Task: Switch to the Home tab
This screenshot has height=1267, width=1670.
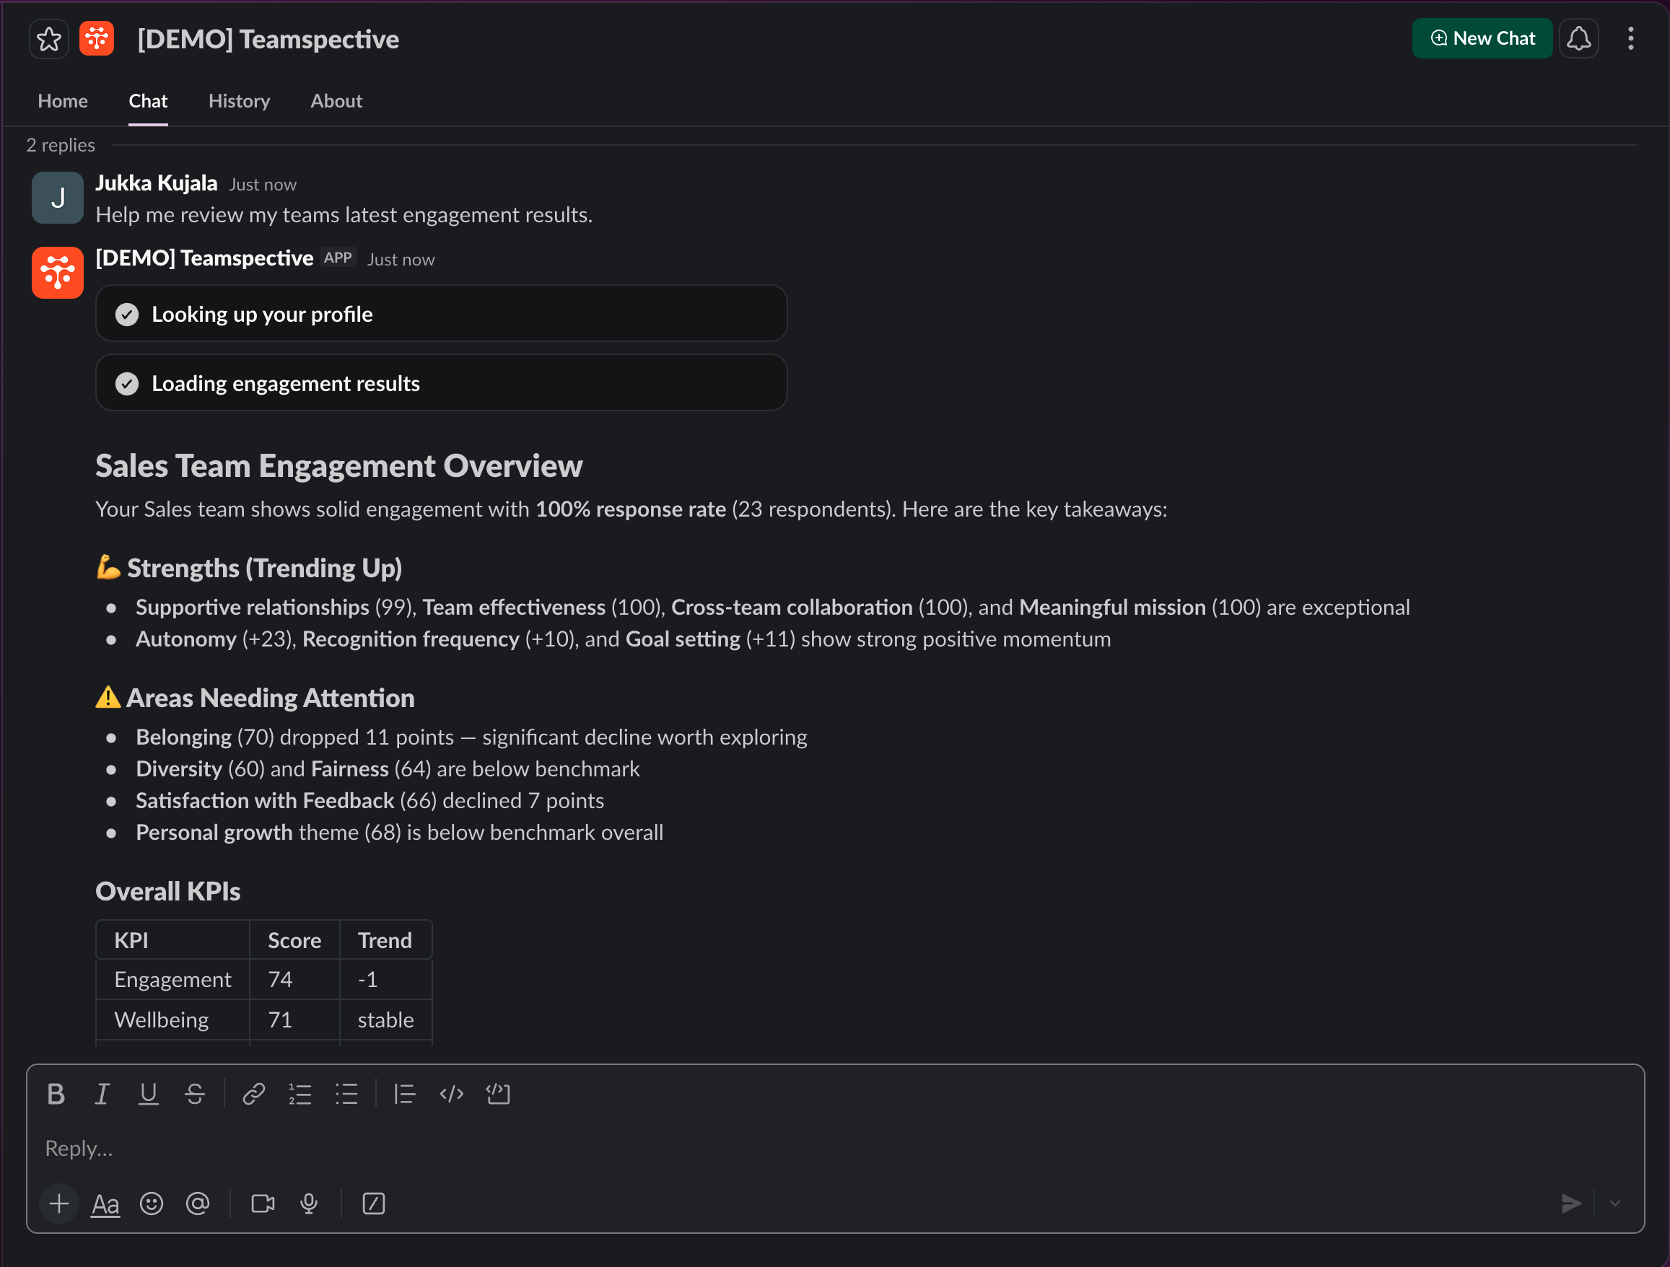Action: point(63,100)
